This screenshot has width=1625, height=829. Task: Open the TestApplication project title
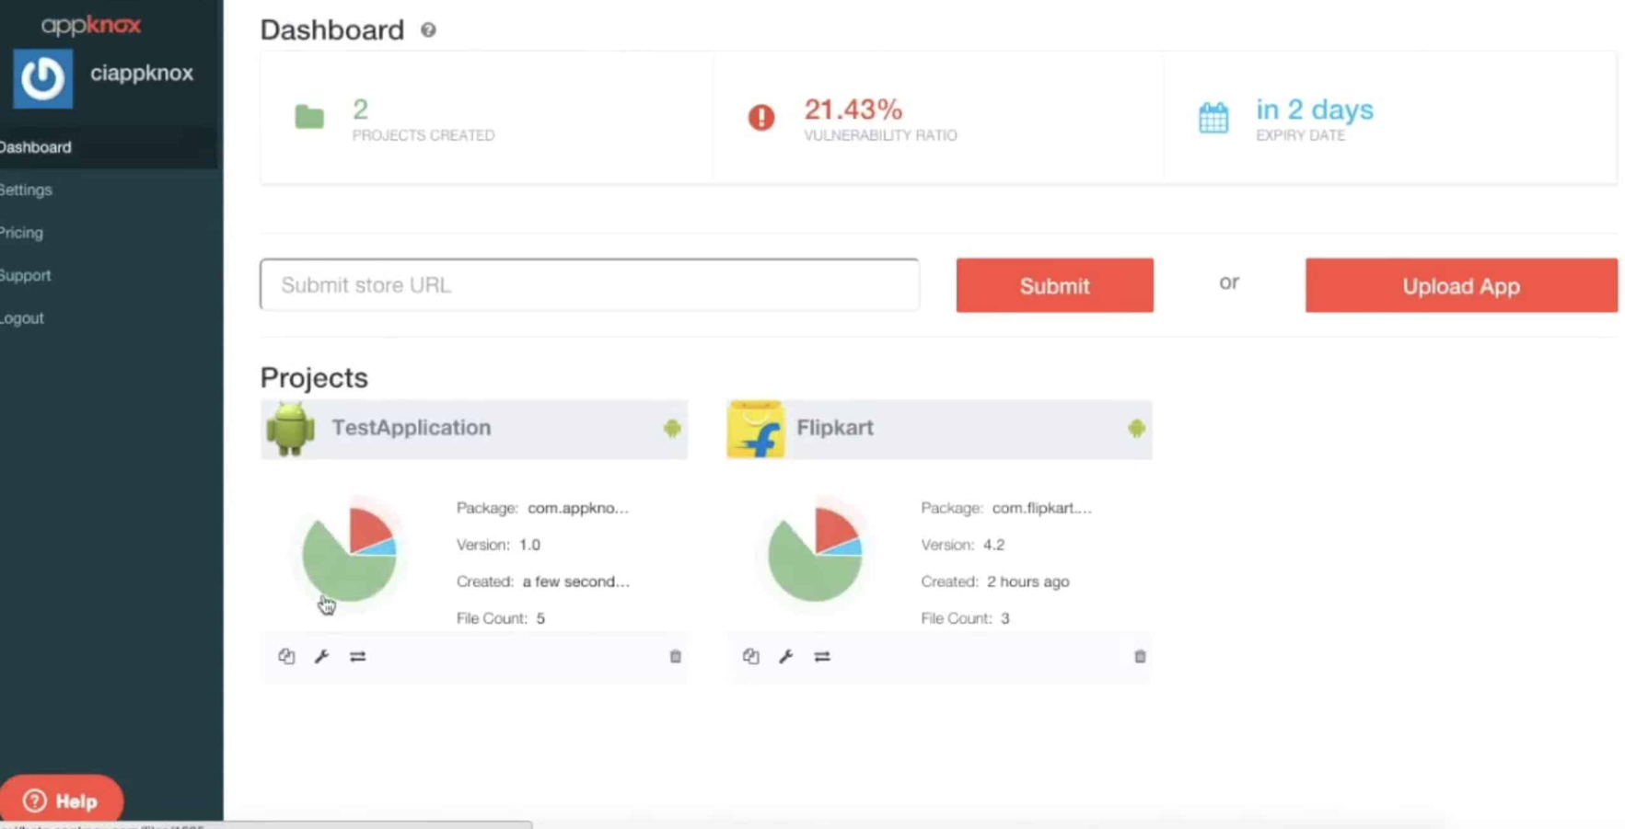411,428
